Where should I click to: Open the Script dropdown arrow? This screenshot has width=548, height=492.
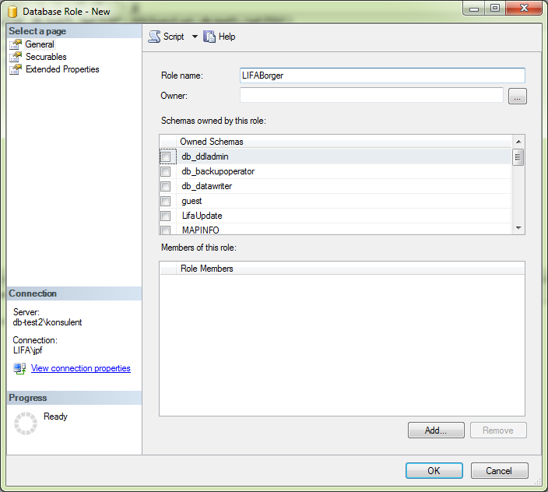point(195,37)
